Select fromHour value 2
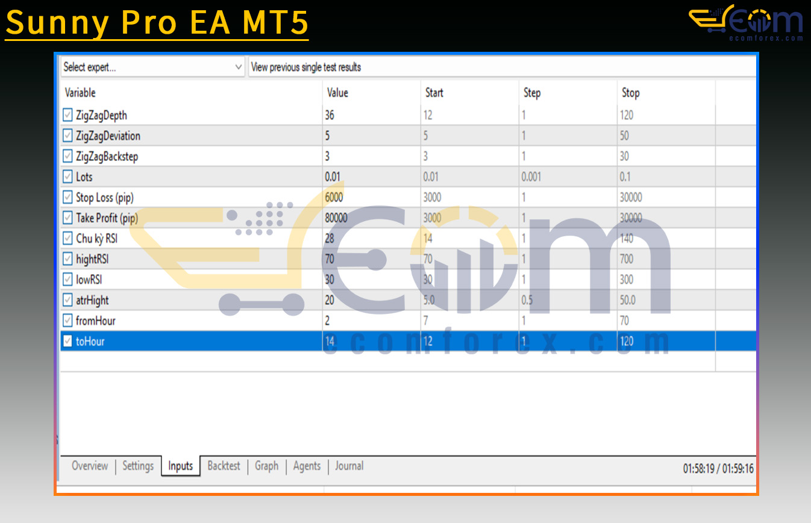Image resolution: width=811 pixels, height=523 pixels. 327,320
